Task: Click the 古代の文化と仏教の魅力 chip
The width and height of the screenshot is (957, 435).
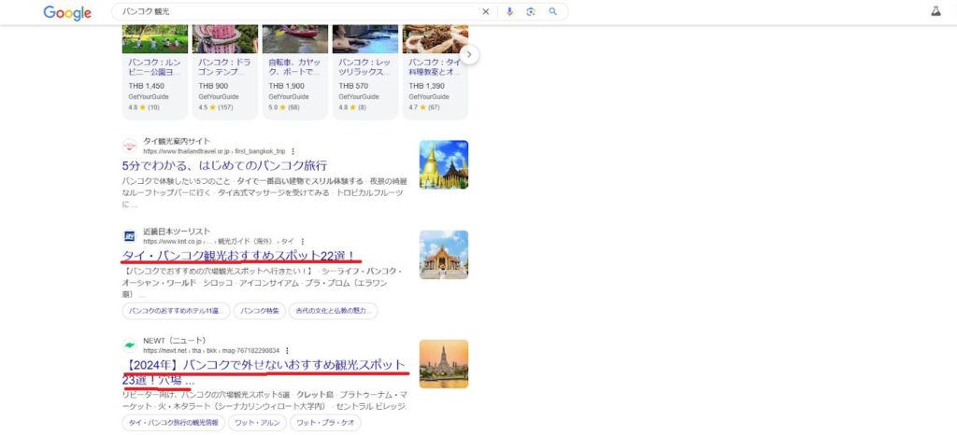Action: 334,311
